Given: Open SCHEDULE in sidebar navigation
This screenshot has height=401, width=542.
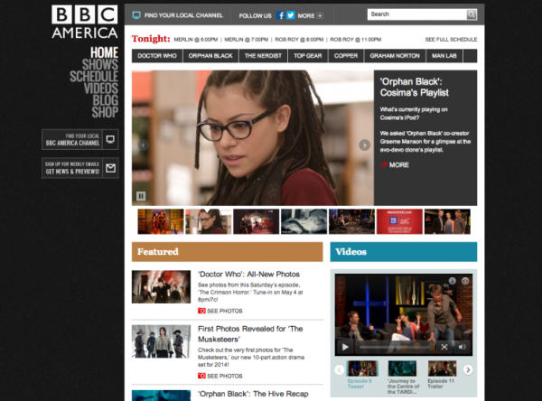Looking at the screenshot, I should [x=94, y=77].
